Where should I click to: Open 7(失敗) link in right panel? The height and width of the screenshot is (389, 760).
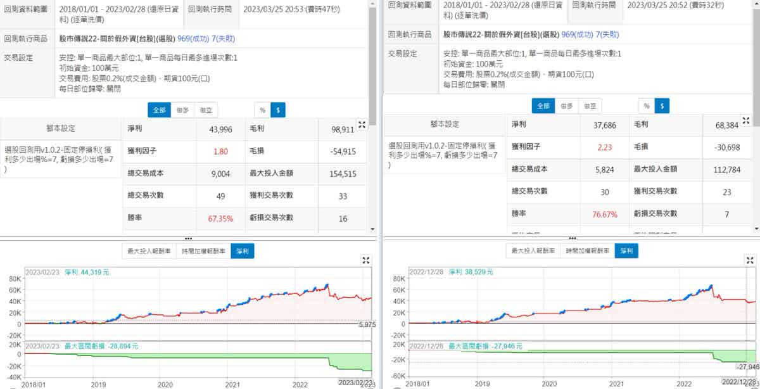[x=607, y=34]
